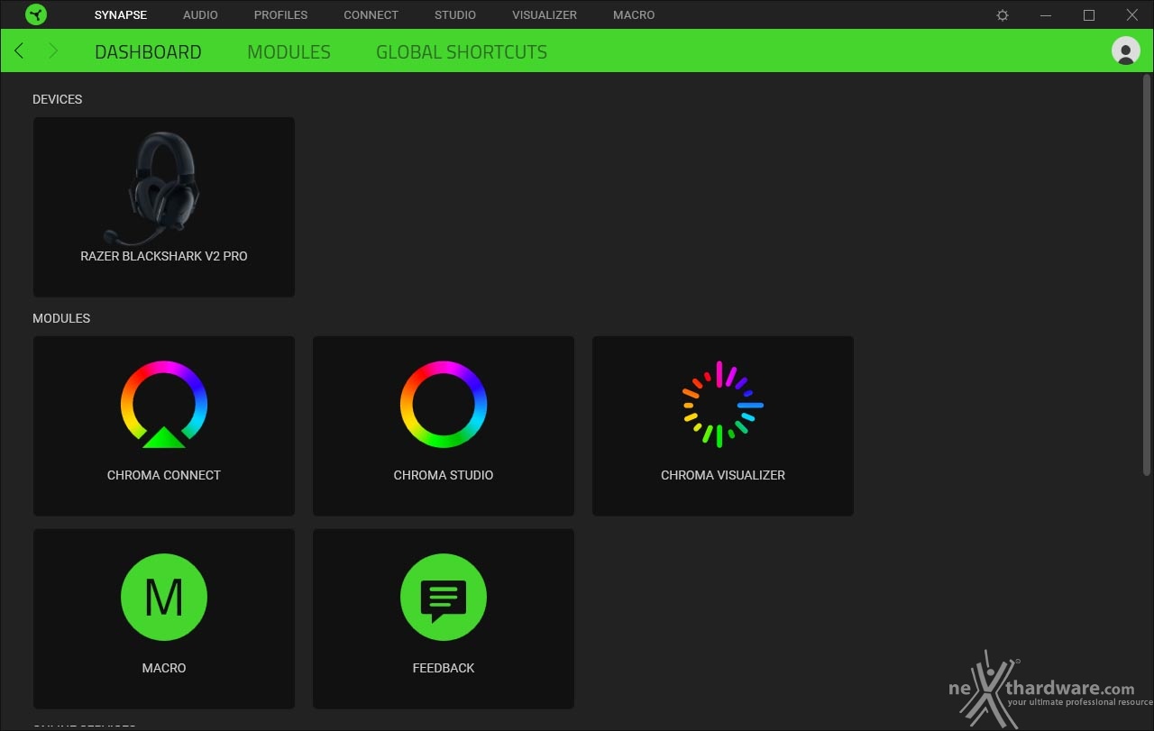
Task: Launch the Chroma Visualizer icon
Action: [723, 405]
